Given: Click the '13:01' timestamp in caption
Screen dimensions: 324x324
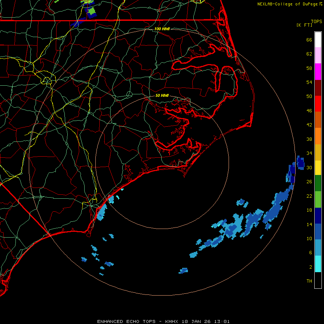Looking at the screenshot, I should pos(222,321).
